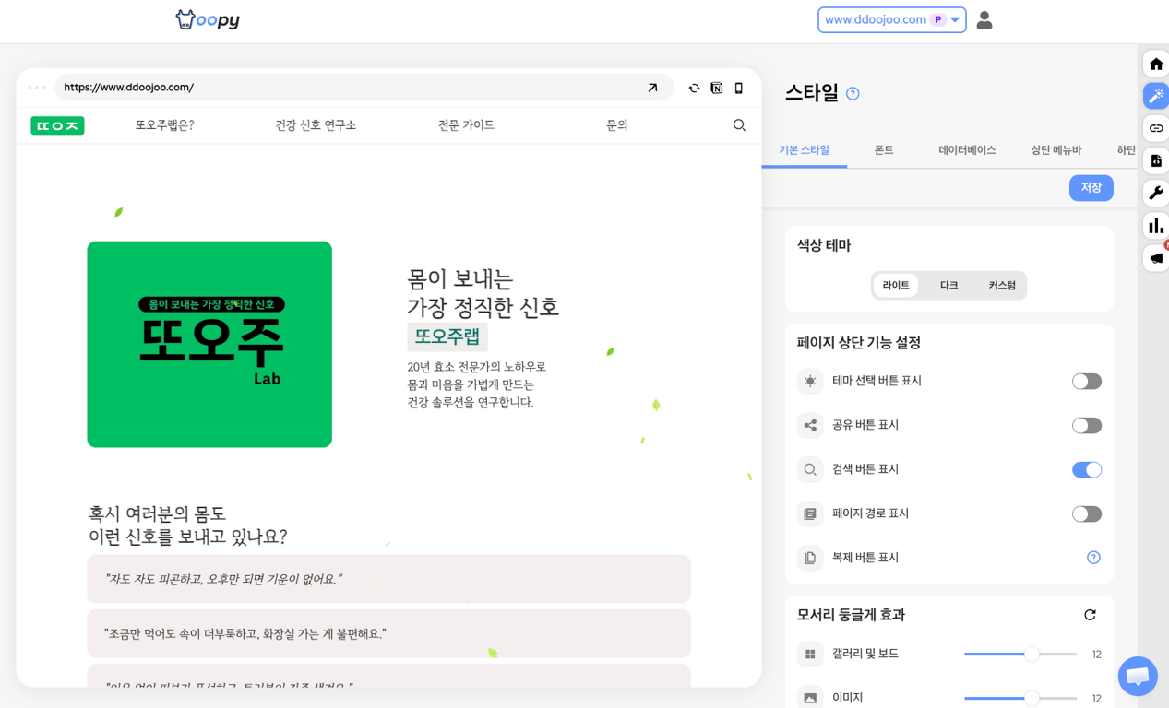The width and height of the screenshot is (1169, 708).
Task: Switch to 폰트 tab
Action: point(884,150)
